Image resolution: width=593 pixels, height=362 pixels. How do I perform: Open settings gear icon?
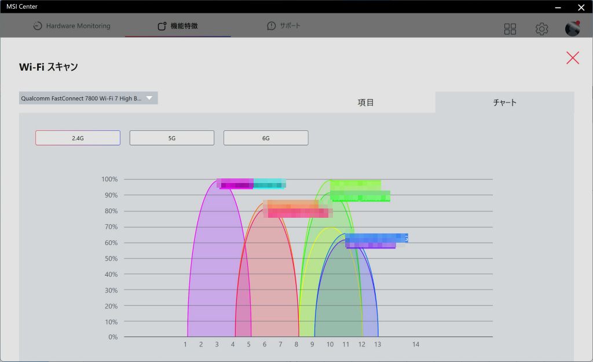pyautogui.click(x=541, y=29)
